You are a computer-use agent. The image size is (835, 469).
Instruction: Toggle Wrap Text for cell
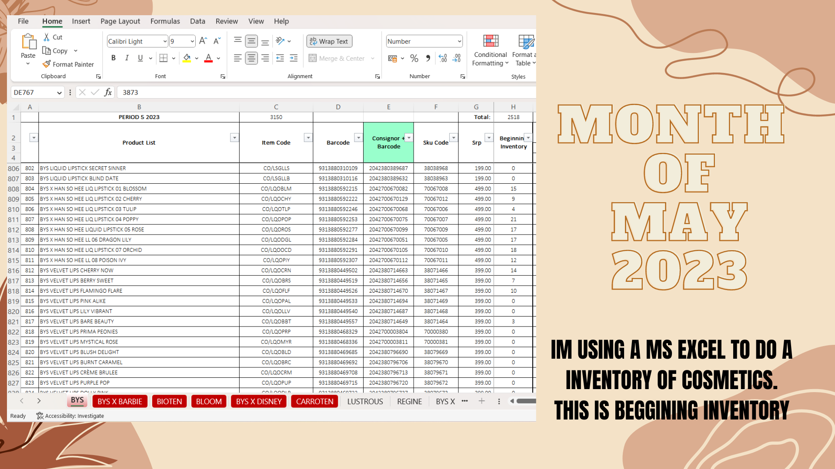(x=329, y=41)
